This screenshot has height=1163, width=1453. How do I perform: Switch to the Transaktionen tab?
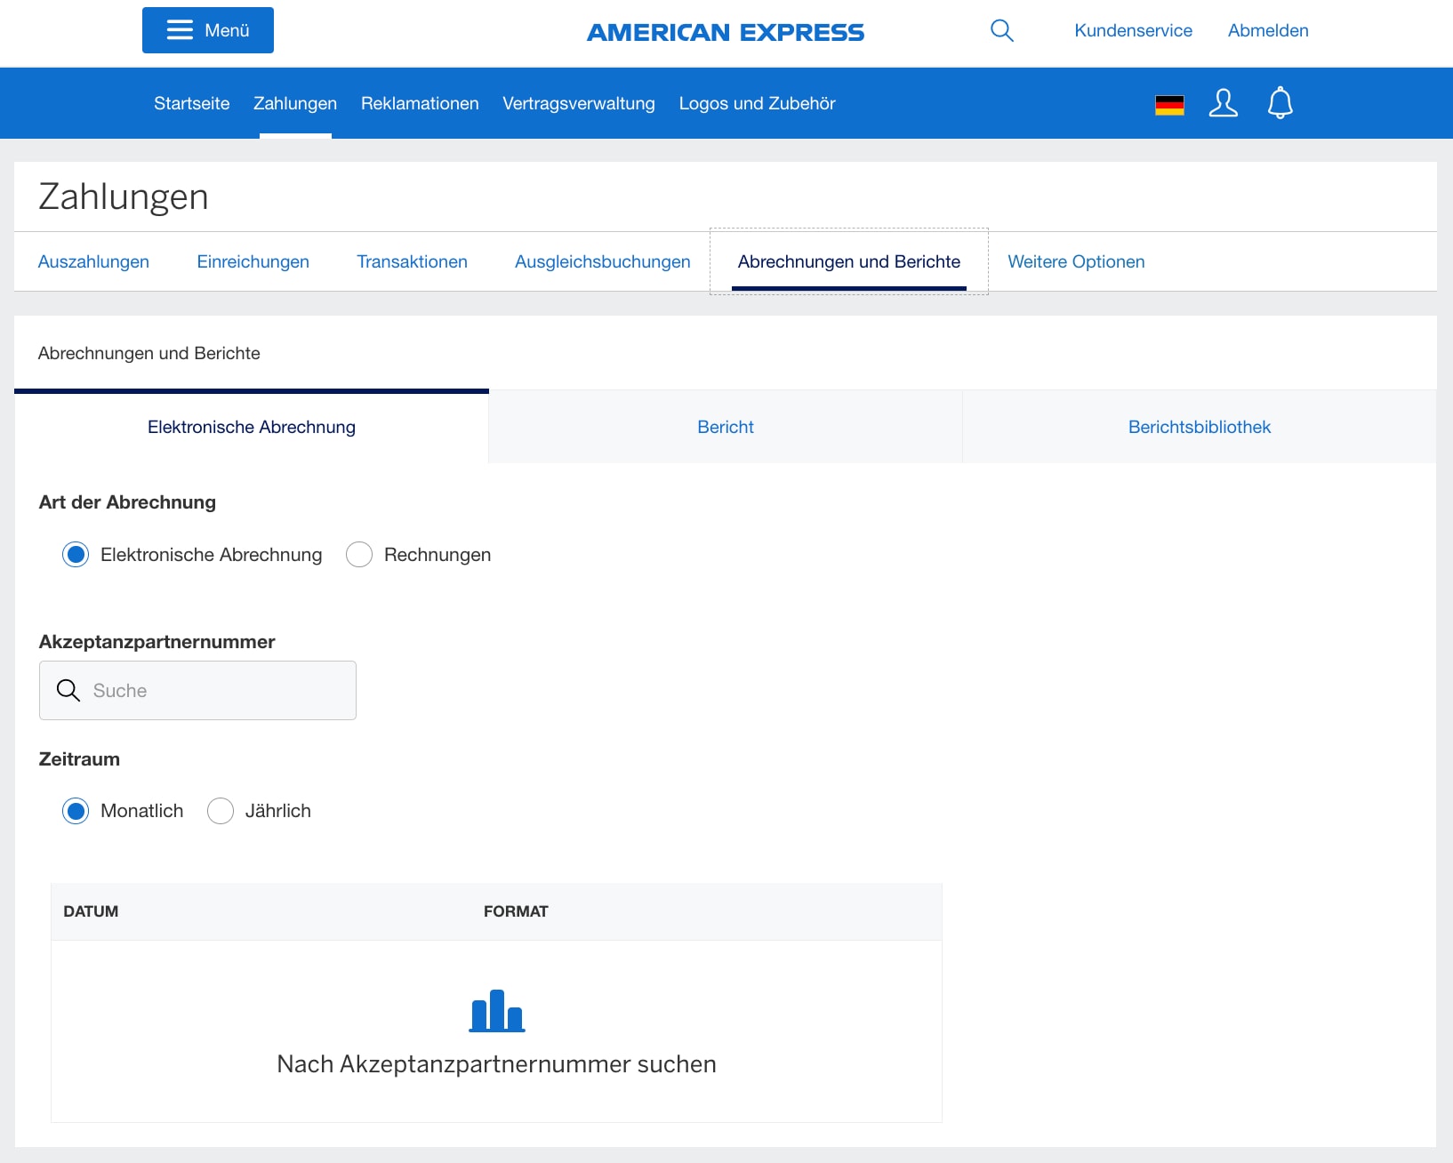[x=411, y=261]
